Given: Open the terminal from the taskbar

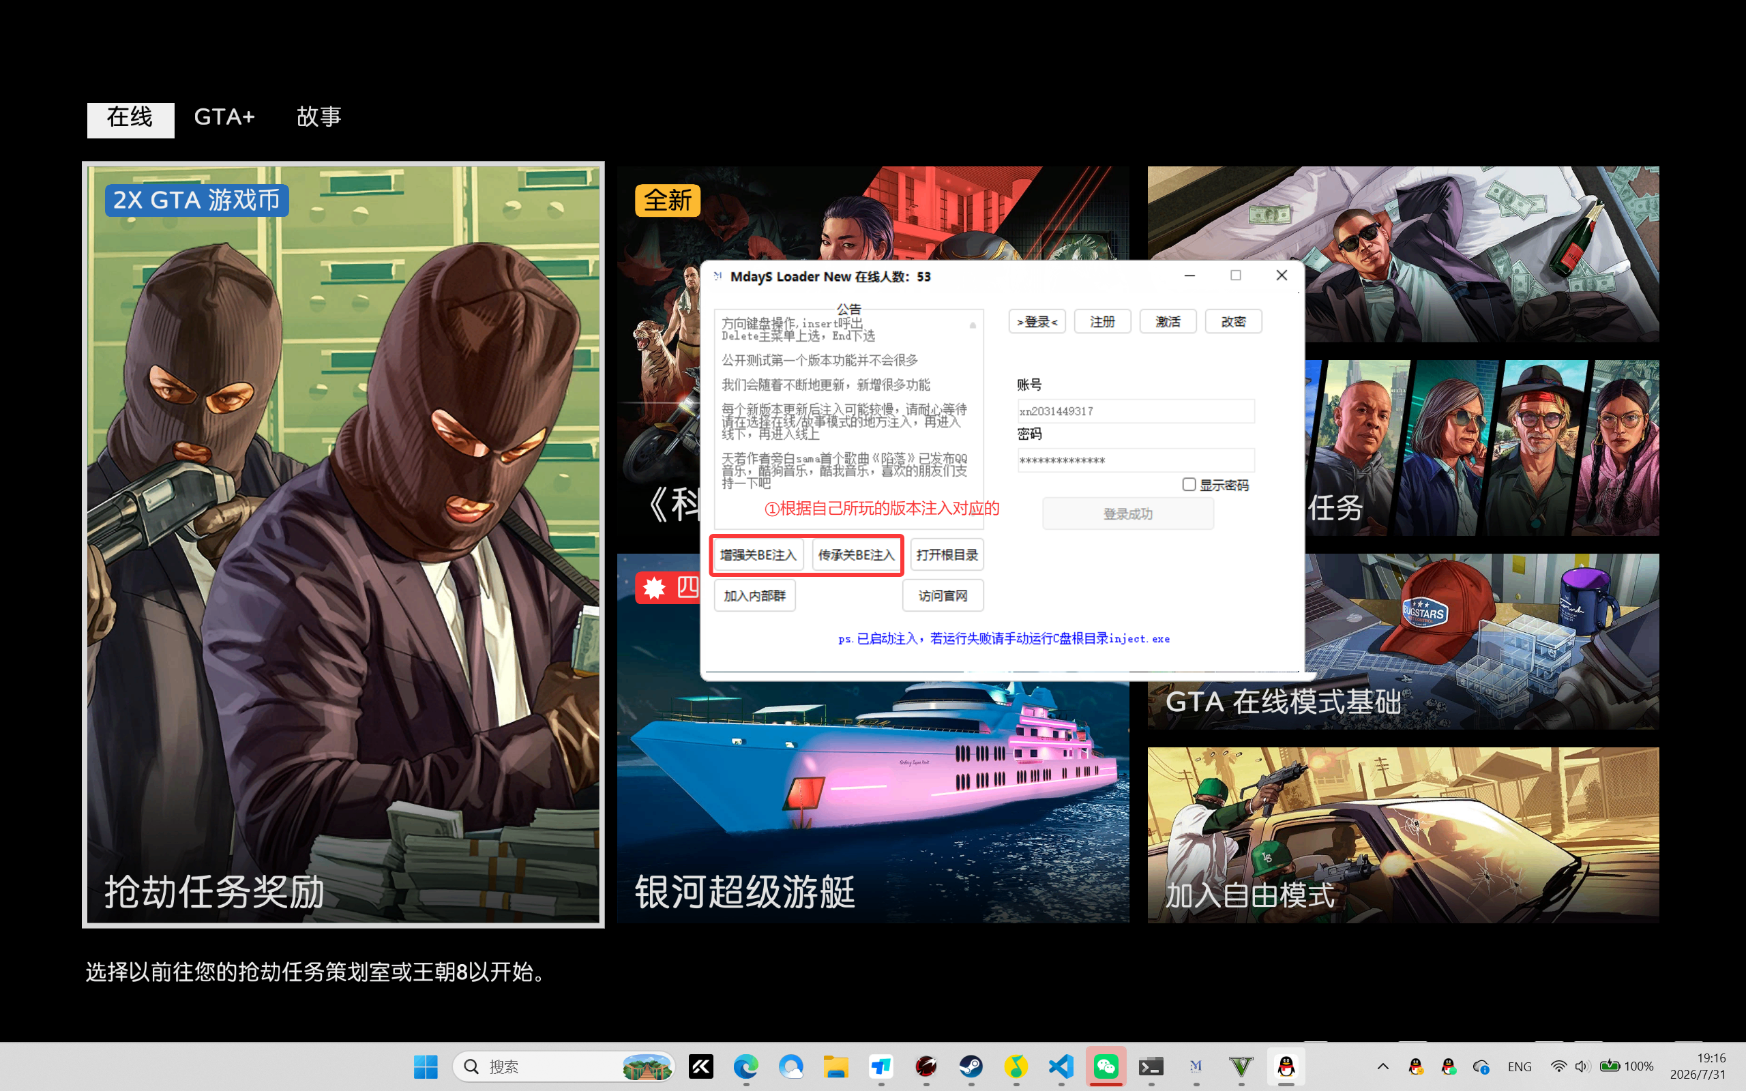Looking at the screenshot, I should [1151, 1066].
